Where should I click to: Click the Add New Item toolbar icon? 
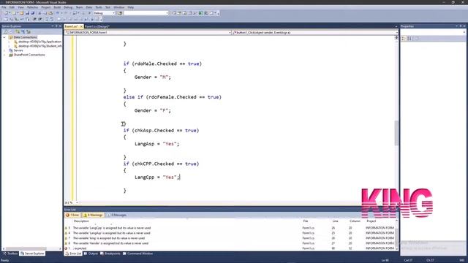(x=14, y=13)
